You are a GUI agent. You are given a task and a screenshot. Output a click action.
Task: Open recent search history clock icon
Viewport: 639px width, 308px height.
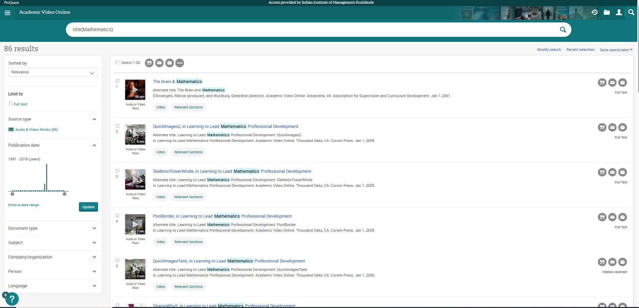(x=594, y=12)
